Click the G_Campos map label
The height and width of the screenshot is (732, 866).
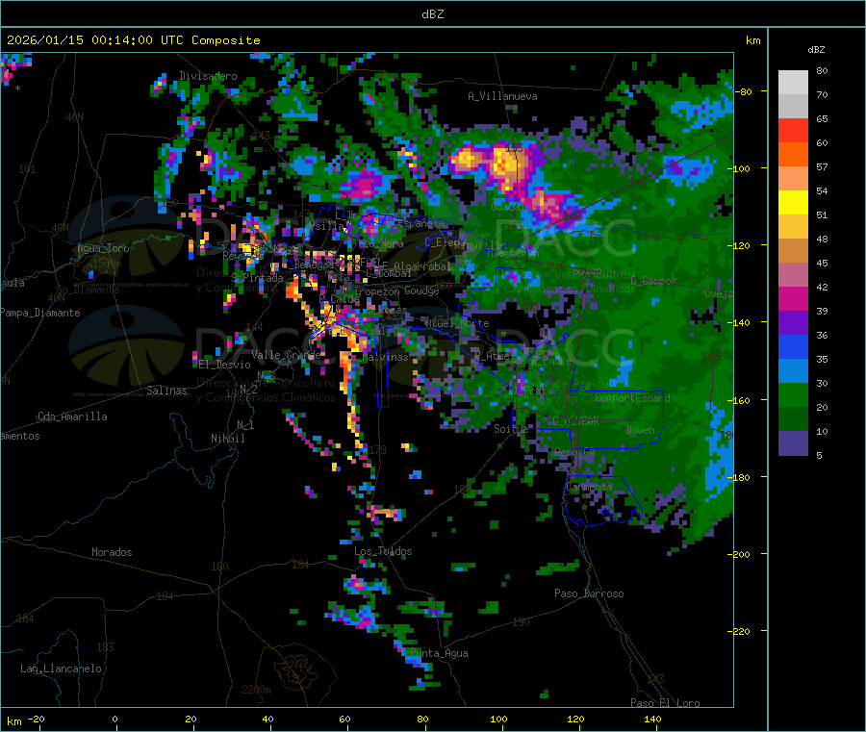point(653,281)
